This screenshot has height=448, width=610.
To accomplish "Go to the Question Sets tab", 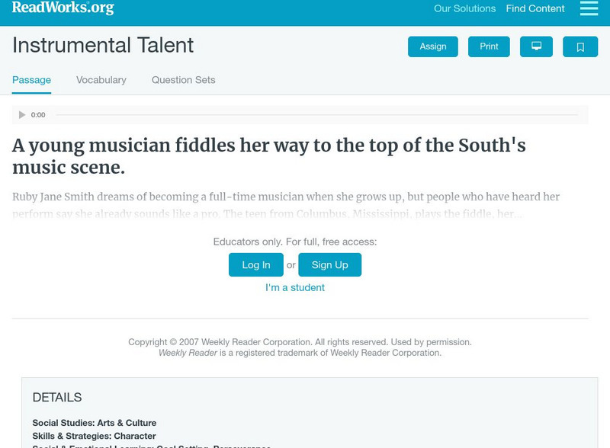I will (x=183, y=80).
